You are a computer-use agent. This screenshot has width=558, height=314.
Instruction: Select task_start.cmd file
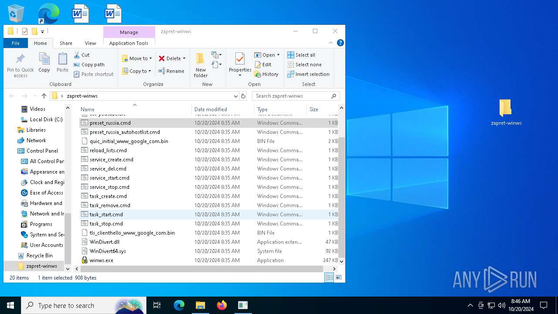[x=106, y=215]
